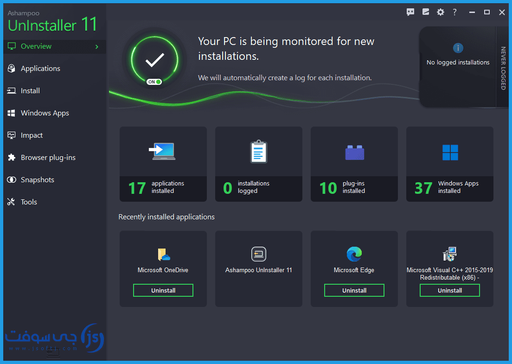Uninstall Microsoft OneDrive

163,290
